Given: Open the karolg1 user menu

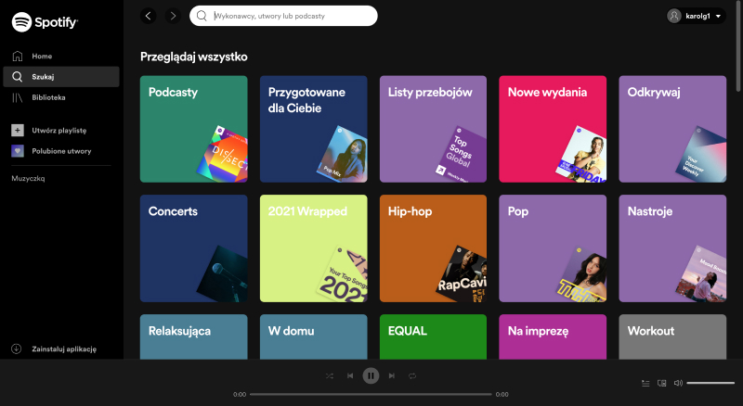Looking at the screenshot, I should point(696,16).
